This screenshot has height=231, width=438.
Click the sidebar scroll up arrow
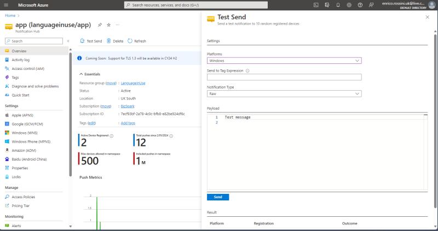pos(71,49)
